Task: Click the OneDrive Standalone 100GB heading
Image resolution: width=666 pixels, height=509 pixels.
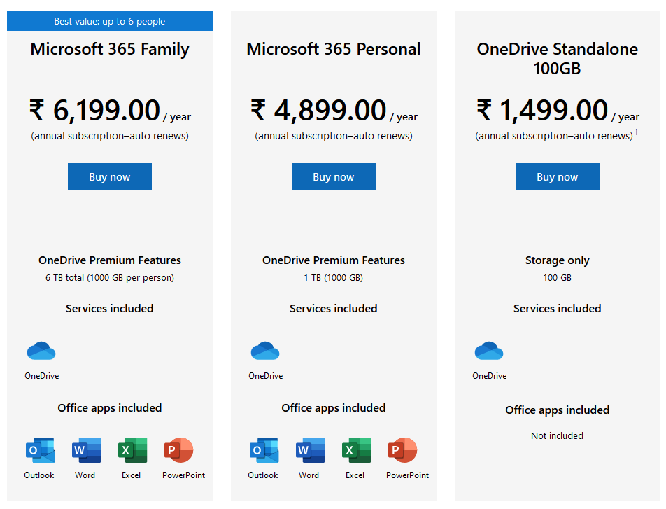Action: [x=558, y=59]
